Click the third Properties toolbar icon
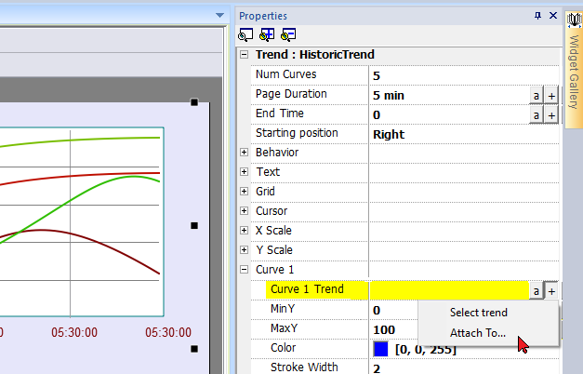The width and height of the screenshot is (583, 374). pos(287,35)
